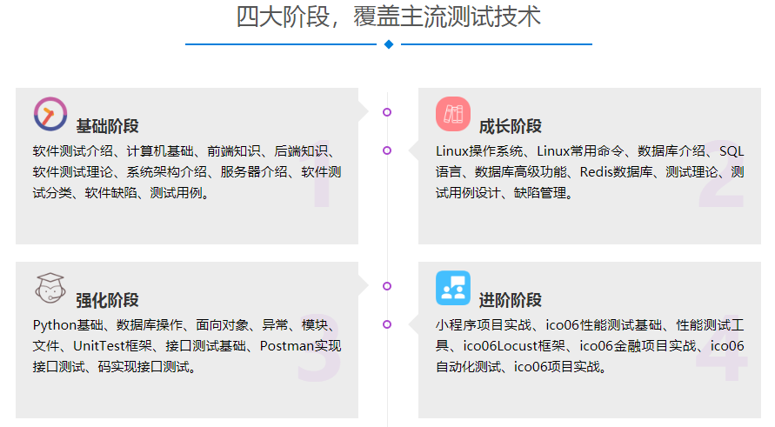Click the description text starting with 小程序项目实战

[590, 345]
